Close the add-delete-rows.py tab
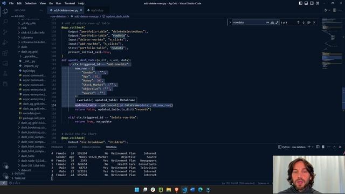The image size is (345, 194). (81, 10)
